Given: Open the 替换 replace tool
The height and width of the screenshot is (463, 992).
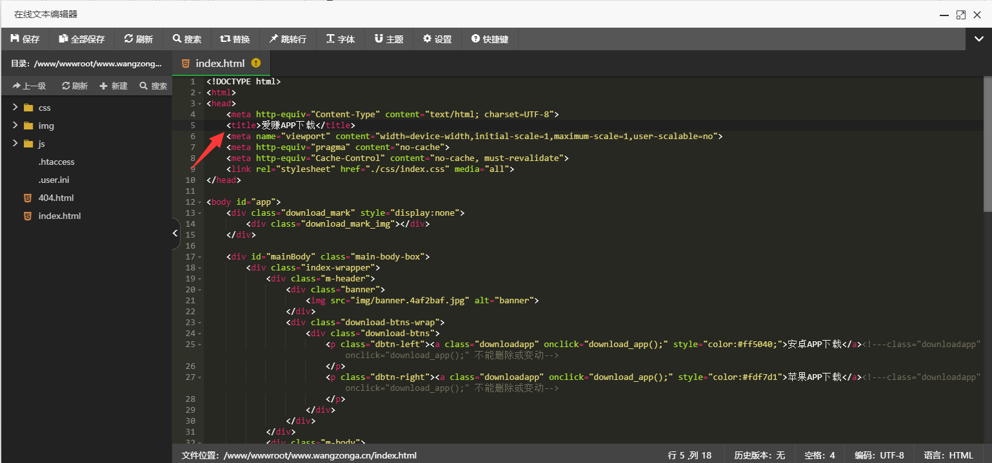Looking at the screenshot, I should [235, 39].
